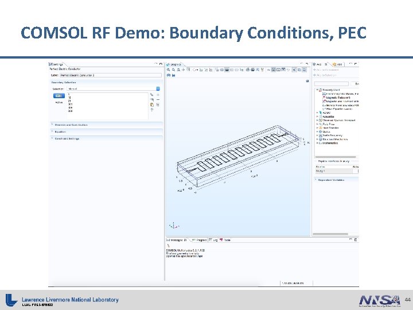Click the Magnetic Fields physics icon
Image resolution: width=413 pixels, height=310 pixels.
tap(324, 98)
